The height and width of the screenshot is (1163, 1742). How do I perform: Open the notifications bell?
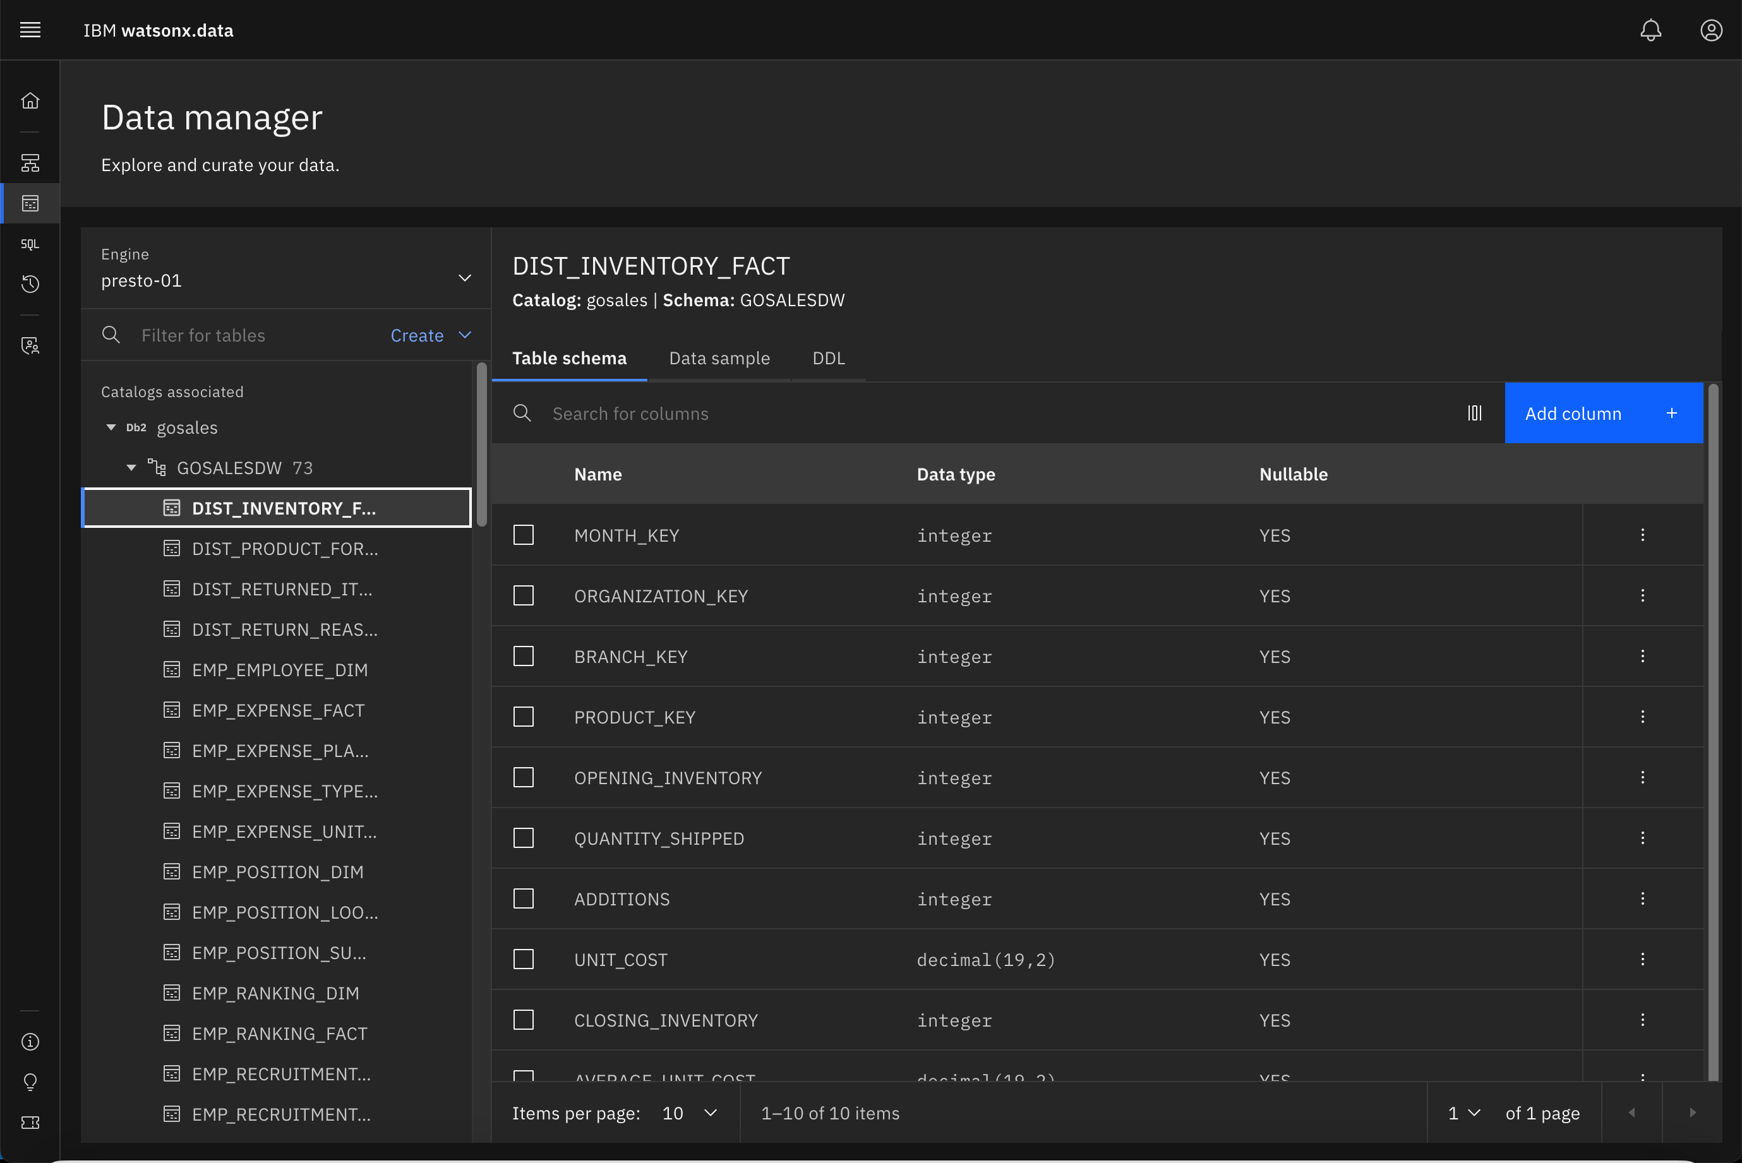coord(1650,30)
